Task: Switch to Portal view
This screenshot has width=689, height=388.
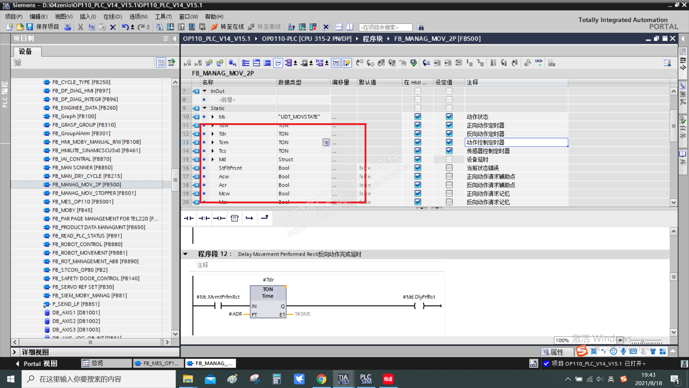Action: tap(37, 364)
